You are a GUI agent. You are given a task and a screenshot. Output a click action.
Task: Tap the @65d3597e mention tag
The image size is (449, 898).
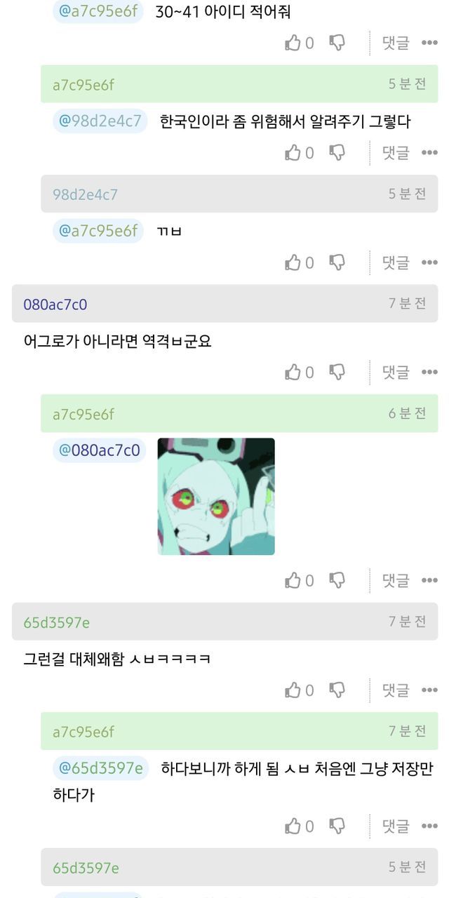click(x=100, y=768)
